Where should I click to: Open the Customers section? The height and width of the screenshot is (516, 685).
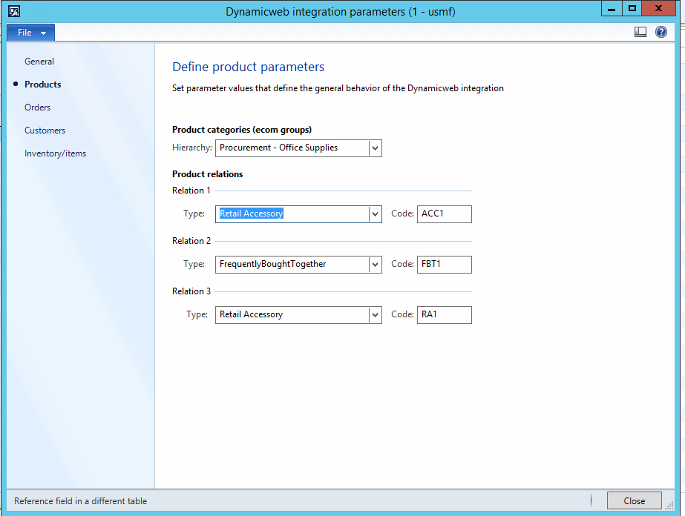(45, 130)
